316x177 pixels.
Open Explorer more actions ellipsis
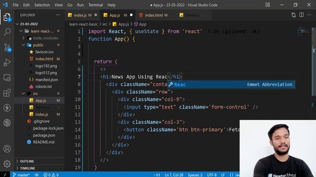point(58,15)
